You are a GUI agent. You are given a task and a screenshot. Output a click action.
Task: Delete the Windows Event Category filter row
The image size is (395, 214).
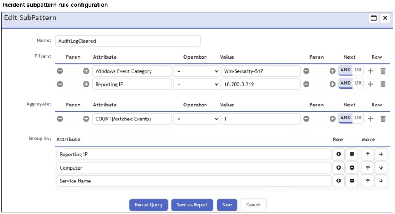383,71
